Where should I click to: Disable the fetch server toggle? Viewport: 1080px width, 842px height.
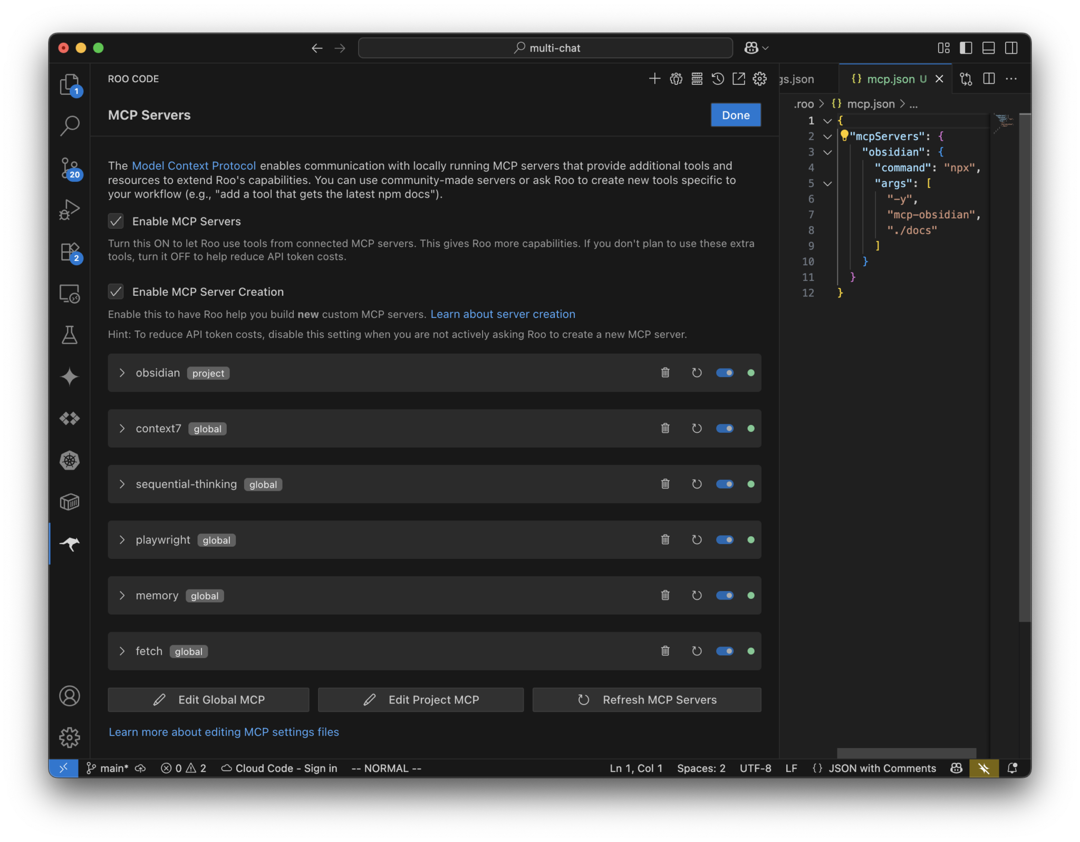coord(725,651)
